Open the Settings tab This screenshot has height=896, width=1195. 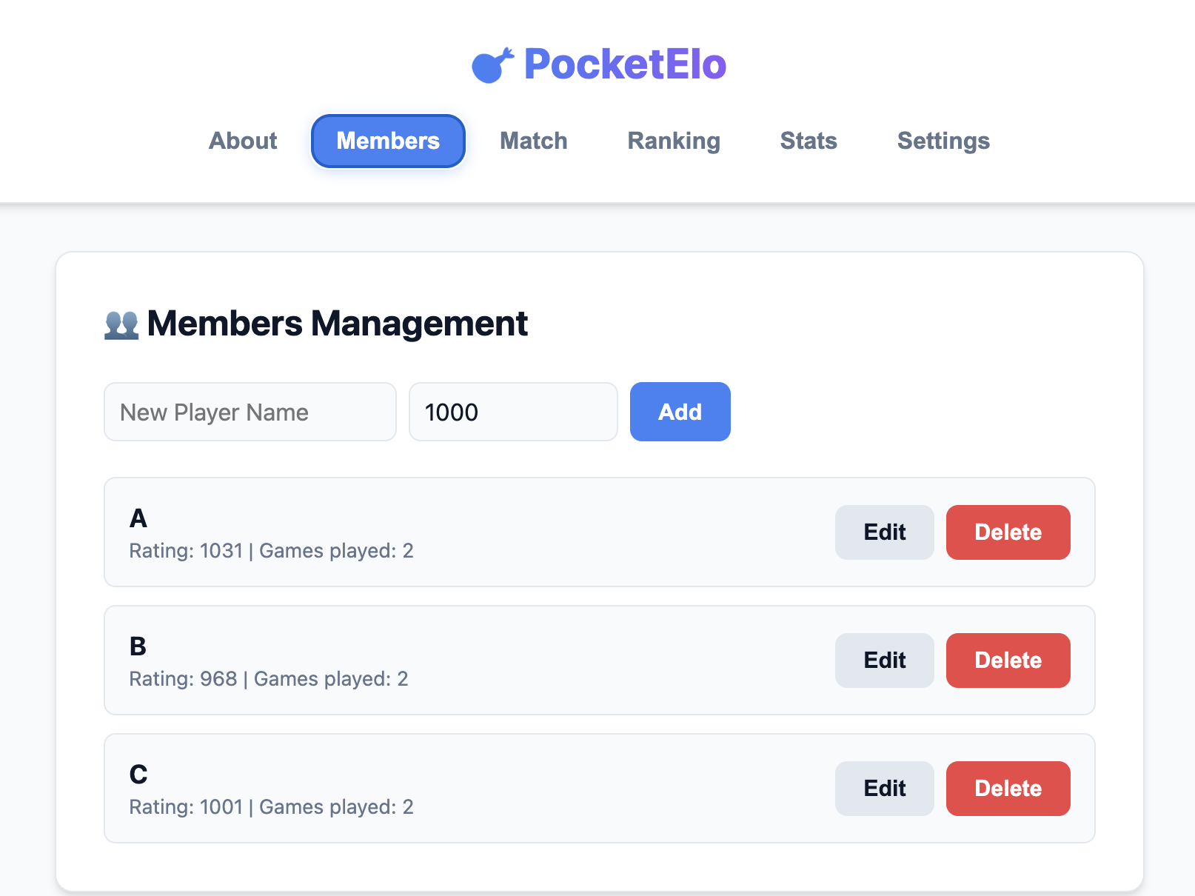[x=943, y=141]
